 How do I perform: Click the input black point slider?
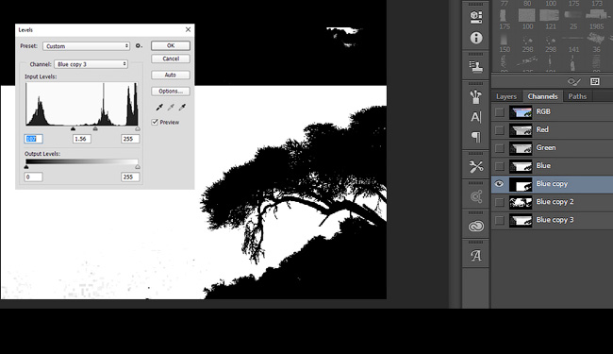coord(74,128)
